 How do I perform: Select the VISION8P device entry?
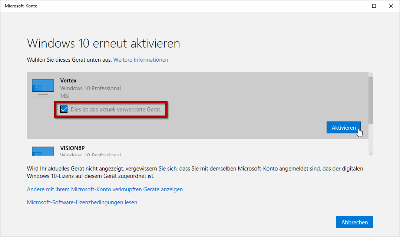tap(73, 148)
